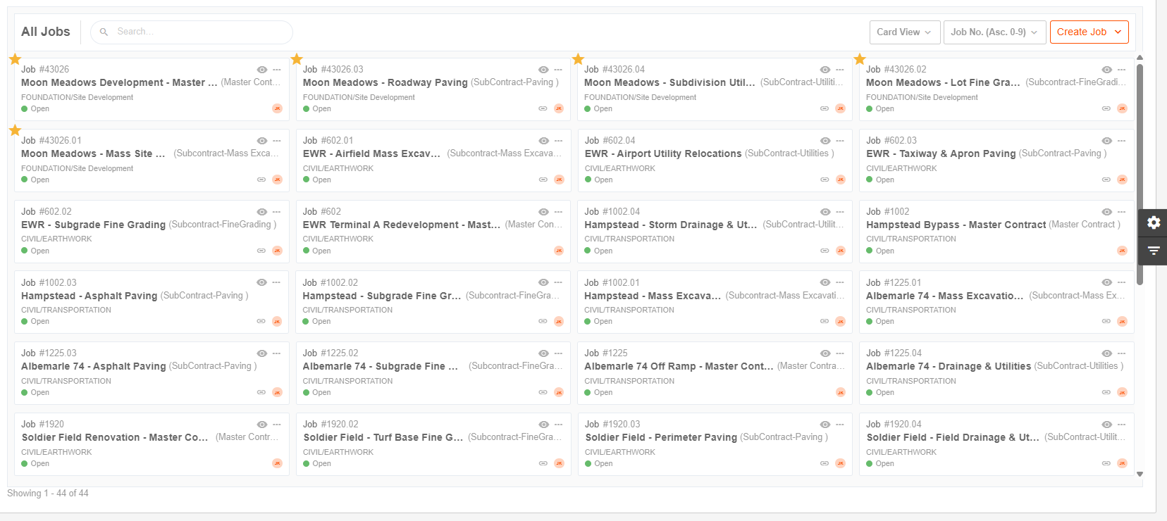1167x521 pixels.
Task: Open the more options menu on Job #1920 card
Action: click(x=276, y=425)
